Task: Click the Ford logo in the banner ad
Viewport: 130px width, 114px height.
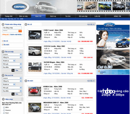Action: [109, 25]
